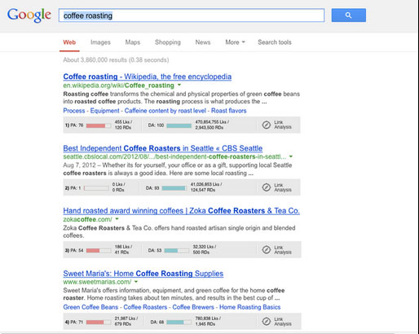The height and width of the screenshot is (334, 419).
Task: Open Link Analysis compass icon for Wikipedia result
Action: [267, 125]
